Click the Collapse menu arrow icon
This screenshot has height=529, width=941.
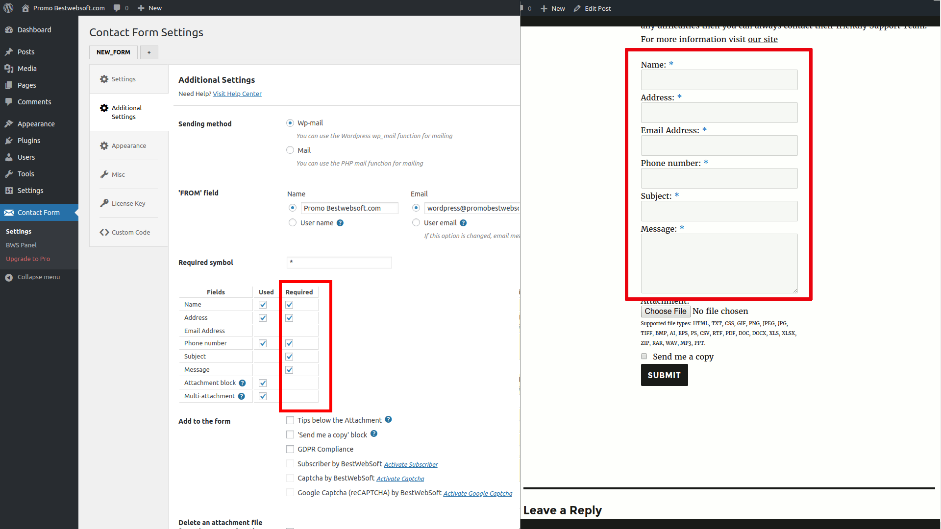9,277
